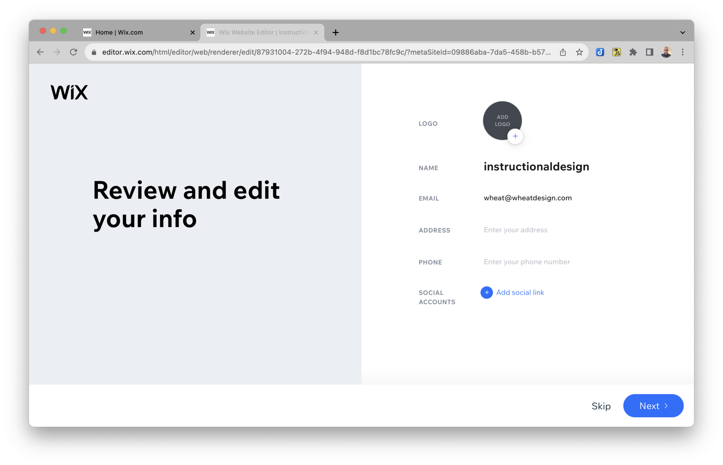Go back to the previous page

point(40,52)
